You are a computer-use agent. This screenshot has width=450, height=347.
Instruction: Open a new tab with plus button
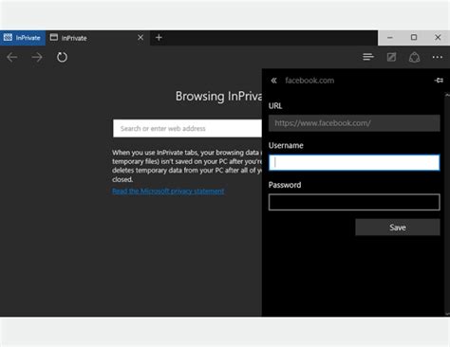pyautogui.click(x=159, y=38)
